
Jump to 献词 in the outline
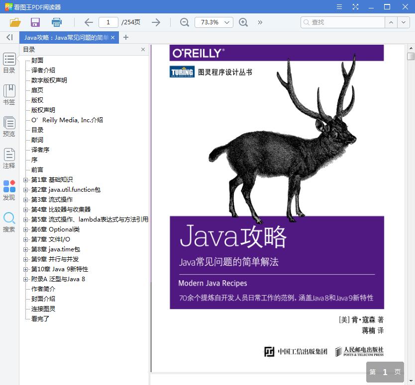[37, 140]
